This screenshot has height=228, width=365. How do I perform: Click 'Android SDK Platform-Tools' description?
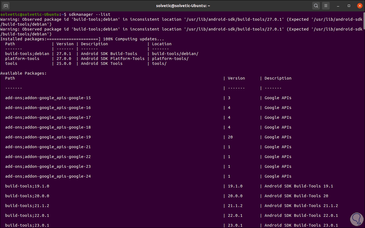point(113,59)
